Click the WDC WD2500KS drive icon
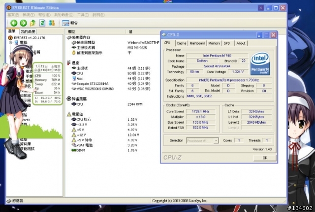 pyautogui.click(x=74, y=89)
